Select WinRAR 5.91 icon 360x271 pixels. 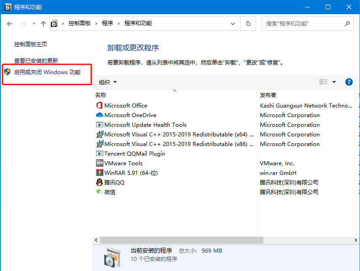[99, 173]
